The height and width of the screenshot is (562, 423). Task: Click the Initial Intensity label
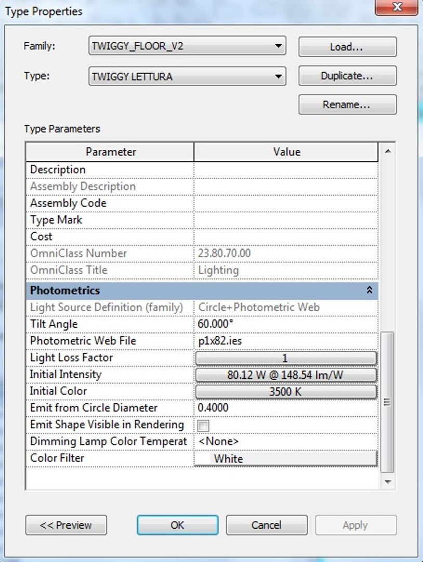(x=65, y=374)
